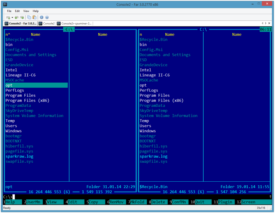275x213 pixels.
Task: Select 'Intel' folder in the right panel
Action: [x=145, y=70]
